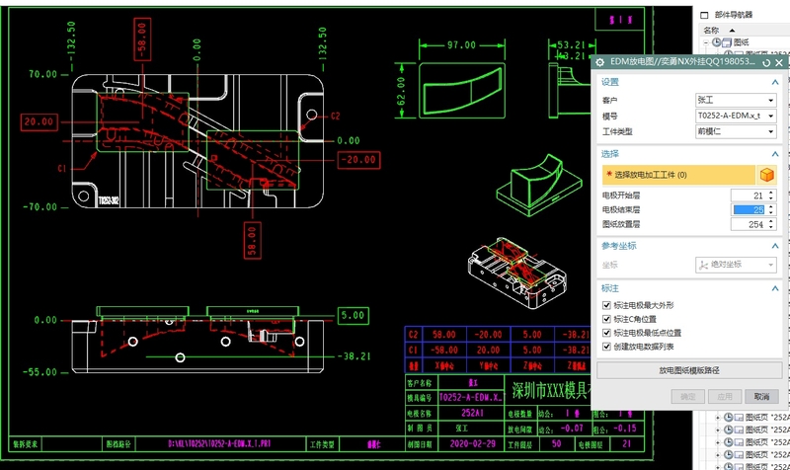Click the boxed 20.00 dimension on left
The width and height of the screenshot is (790, 470).
click(39, 121)
